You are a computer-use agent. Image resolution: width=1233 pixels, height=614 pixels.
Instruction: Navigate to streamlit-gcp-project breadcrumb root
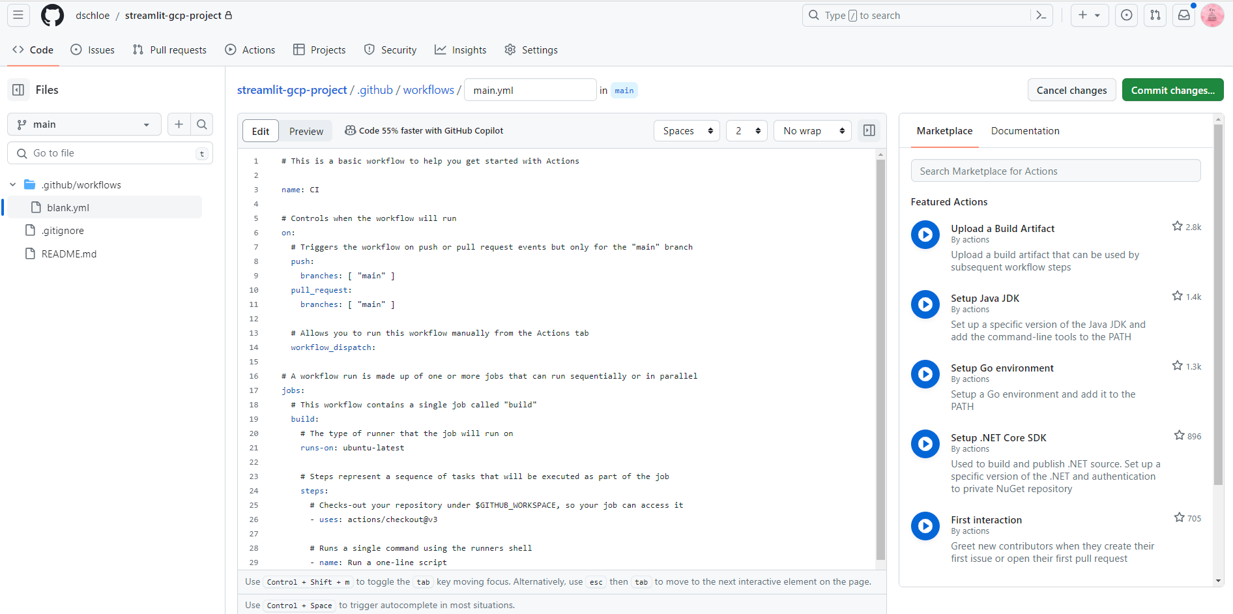click(292, 90)
